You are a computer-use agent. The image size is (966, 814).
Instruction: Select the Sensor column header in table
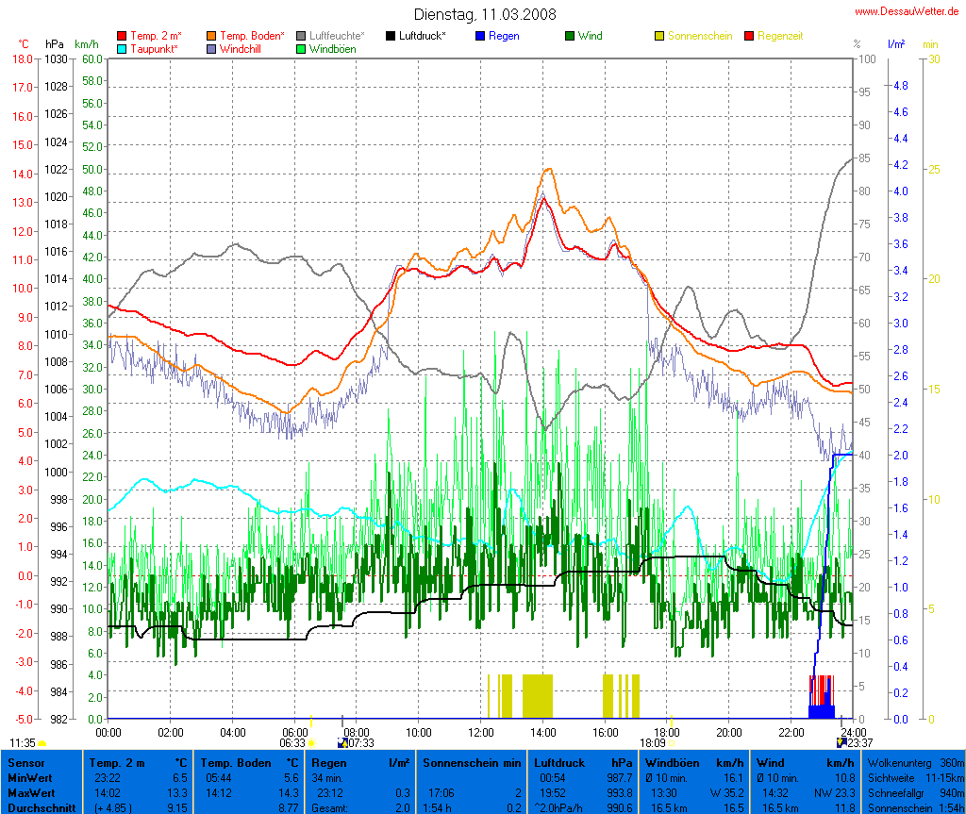pyautogui.click(x=25, y=762)
